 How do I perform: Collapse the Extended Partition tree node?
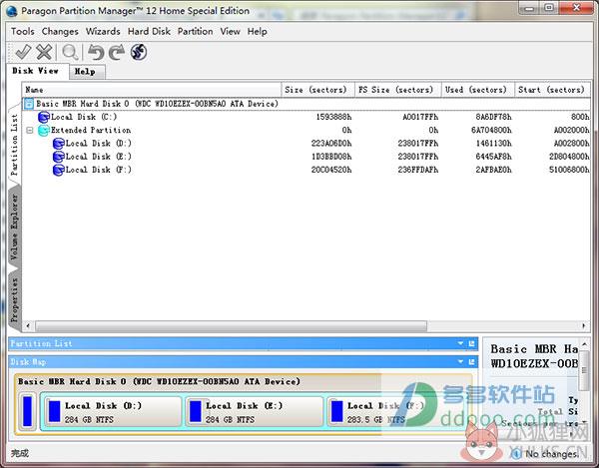coord(30,131)
